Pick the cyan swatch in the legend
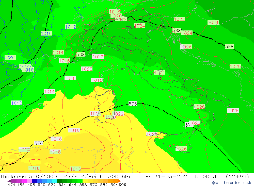This screenshot has width=254, height=186. click(x=55, y=181)
